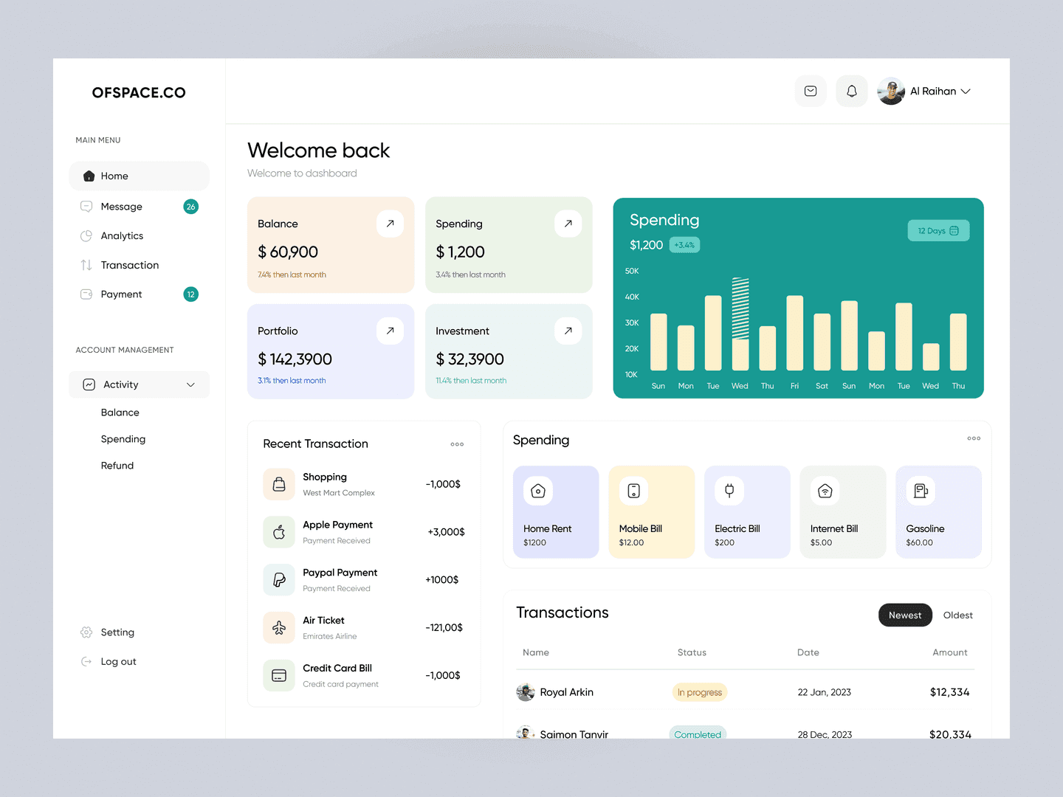Viewport: 1063px width, 797px height.
Task: Open the Refund page
Action: (117, 465)
